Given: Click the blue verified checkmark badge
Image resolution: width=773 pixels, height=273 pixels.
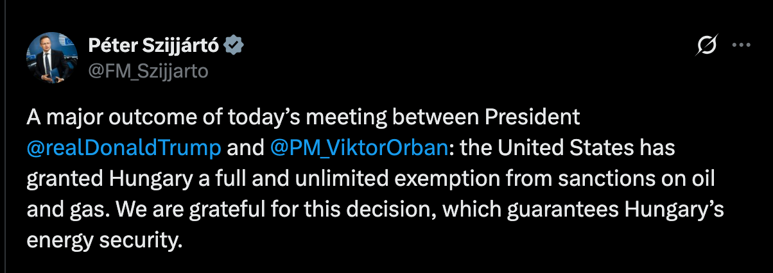Looking at the screenshot, I should point(234,45).
